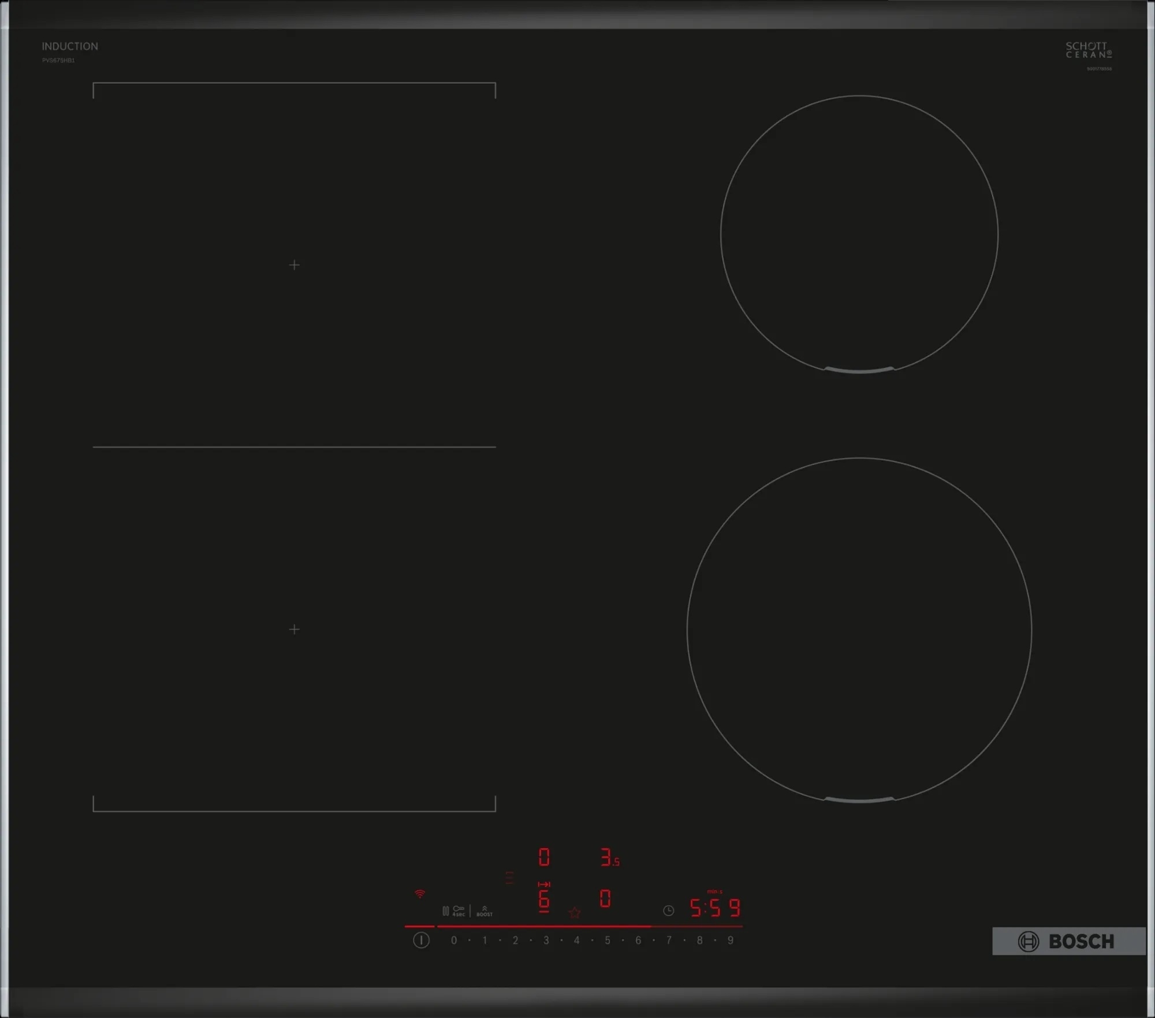Select front left zone display showing 6
Viewport: 1155px width, 1018px height.
[x=543, y=898]
